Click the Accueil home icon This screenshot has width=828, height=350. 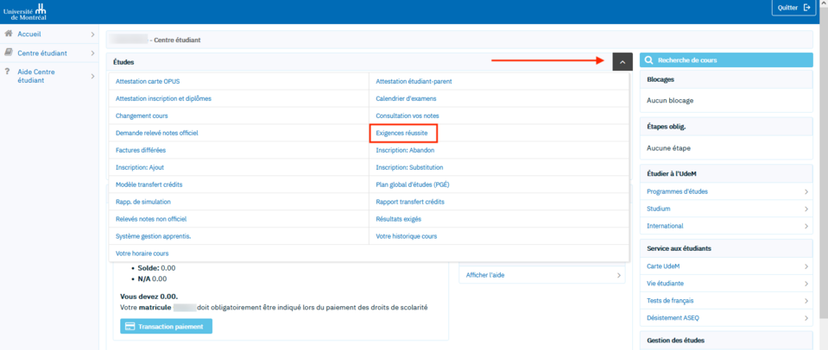click(x=9, y=34)
